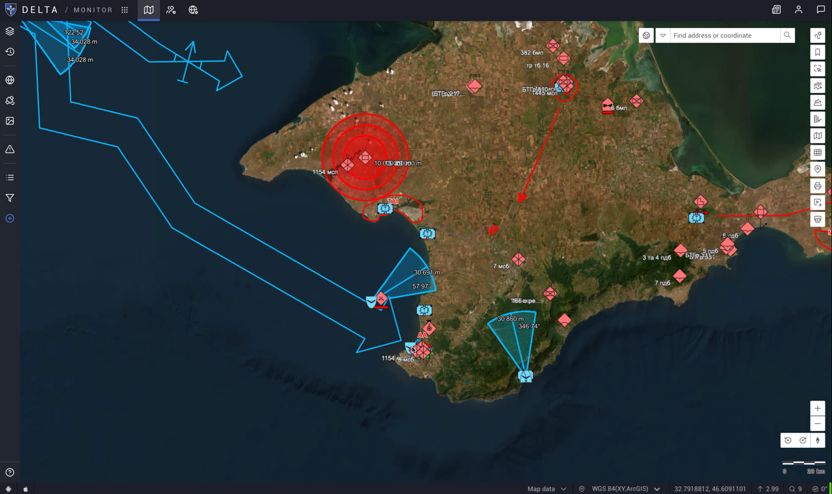832x494 pixels.
Task: Click the blue add plus icon in sidebar
Action: pyautogui.click(x=10, y=218)
